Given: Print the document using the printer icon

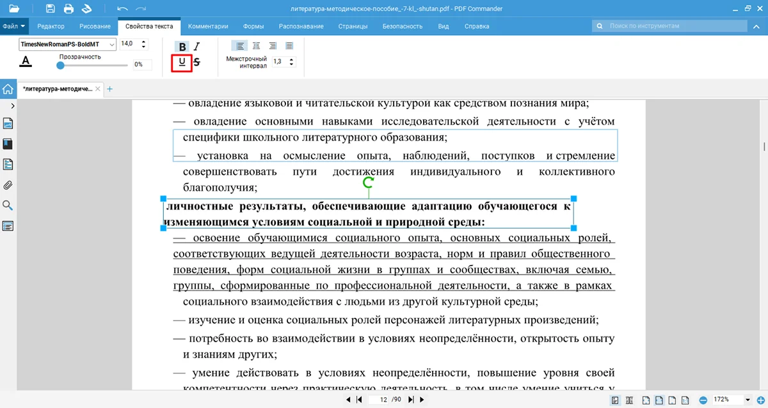Looking at the screenshot, I should [x=68, y=8].
